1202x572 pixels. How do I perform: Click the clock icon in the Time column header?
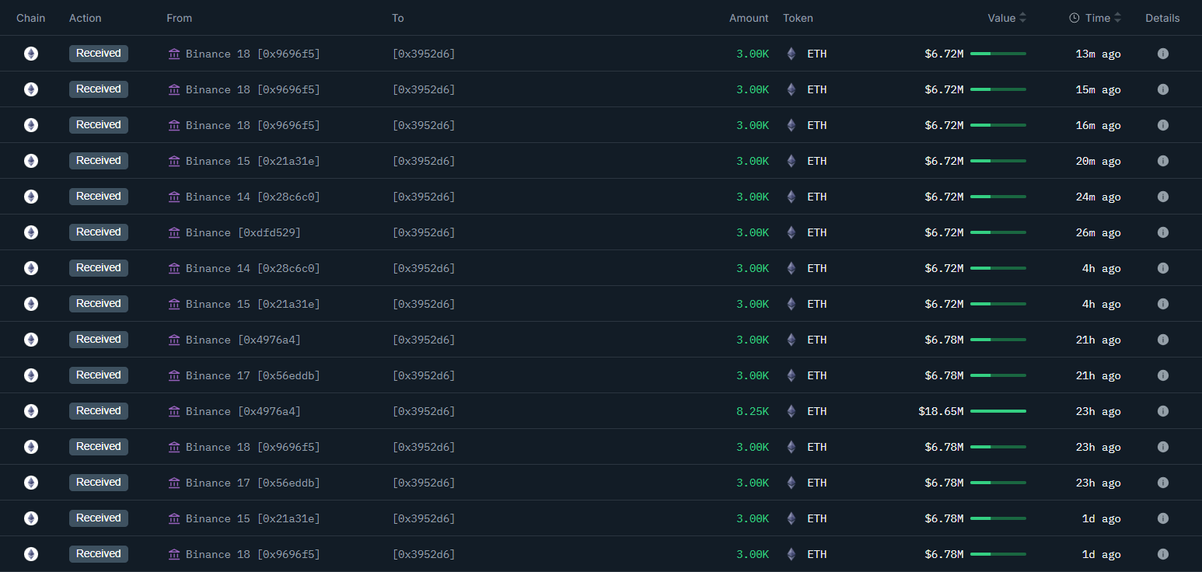1074,17
